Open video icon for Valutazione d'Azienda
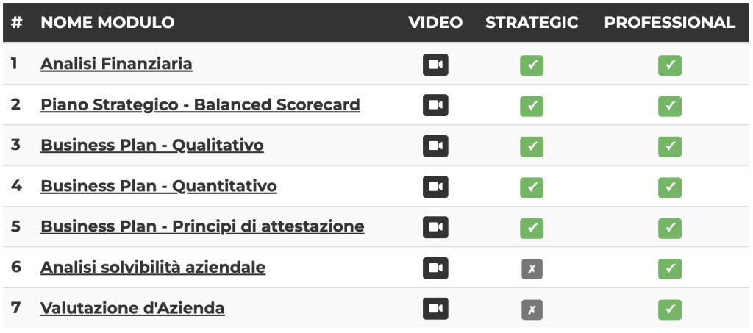753x333 pixels. [x=435, y=309]
